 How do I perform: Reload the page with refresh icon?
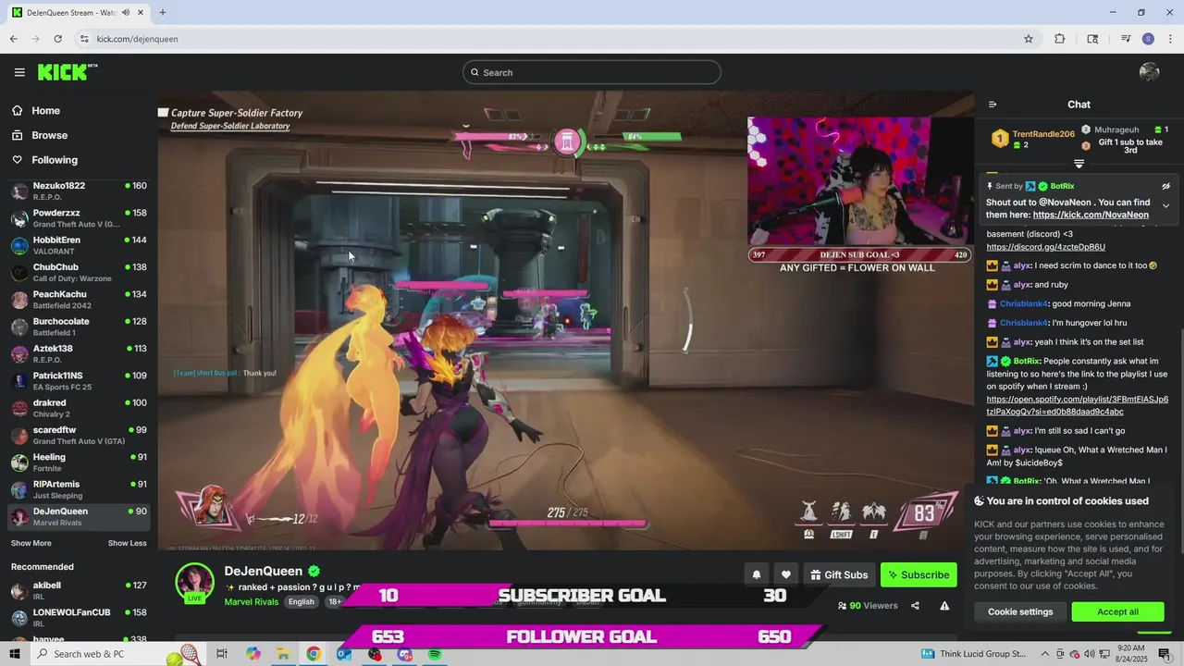[57, 39]
